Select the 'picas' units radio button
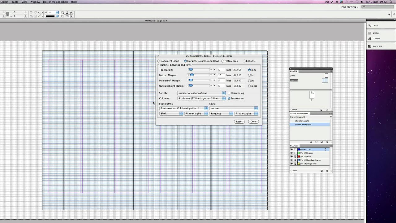The width and height of the screenshot is (396, 223). pos(249,86)
